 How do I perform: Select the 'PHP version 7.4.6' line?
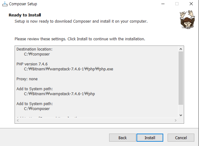click(x=32, y=64)
